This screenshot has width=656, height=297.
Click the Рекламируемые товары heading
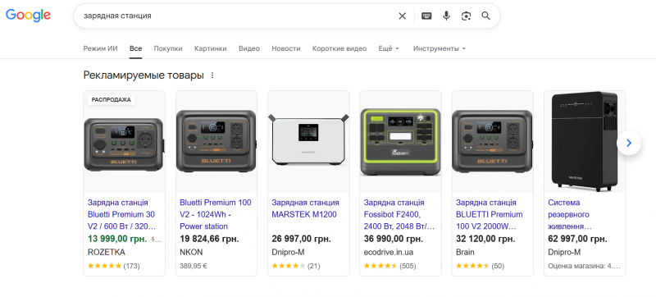pos(143,75)
